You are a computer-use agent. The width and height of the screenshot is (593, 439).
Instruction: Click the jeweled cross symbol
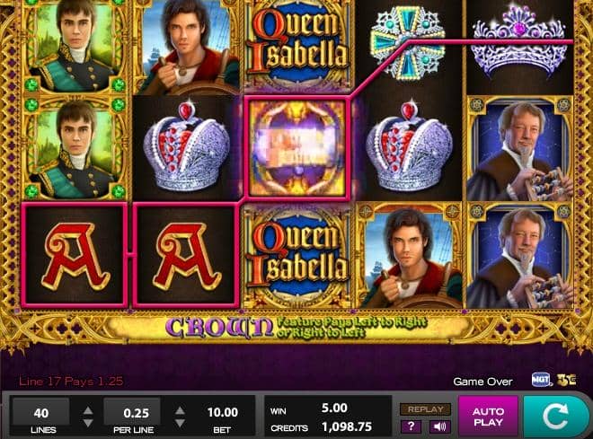(409, 43)
